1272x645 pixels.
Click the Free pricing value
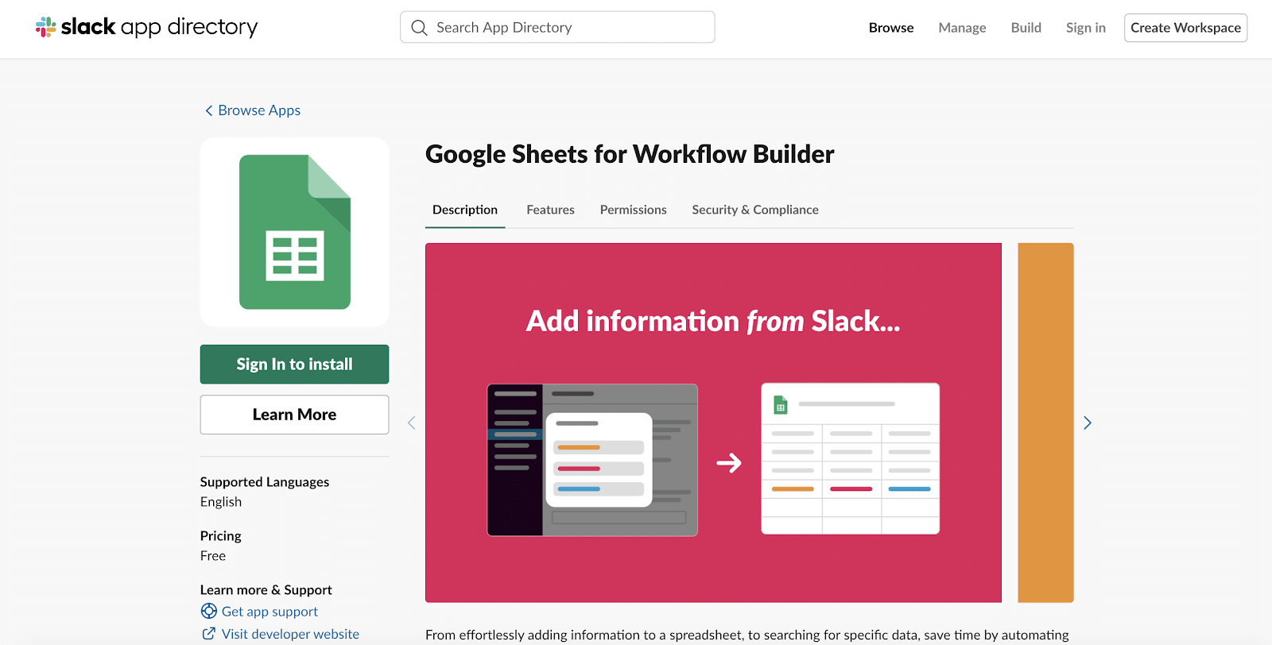point(213,556)
